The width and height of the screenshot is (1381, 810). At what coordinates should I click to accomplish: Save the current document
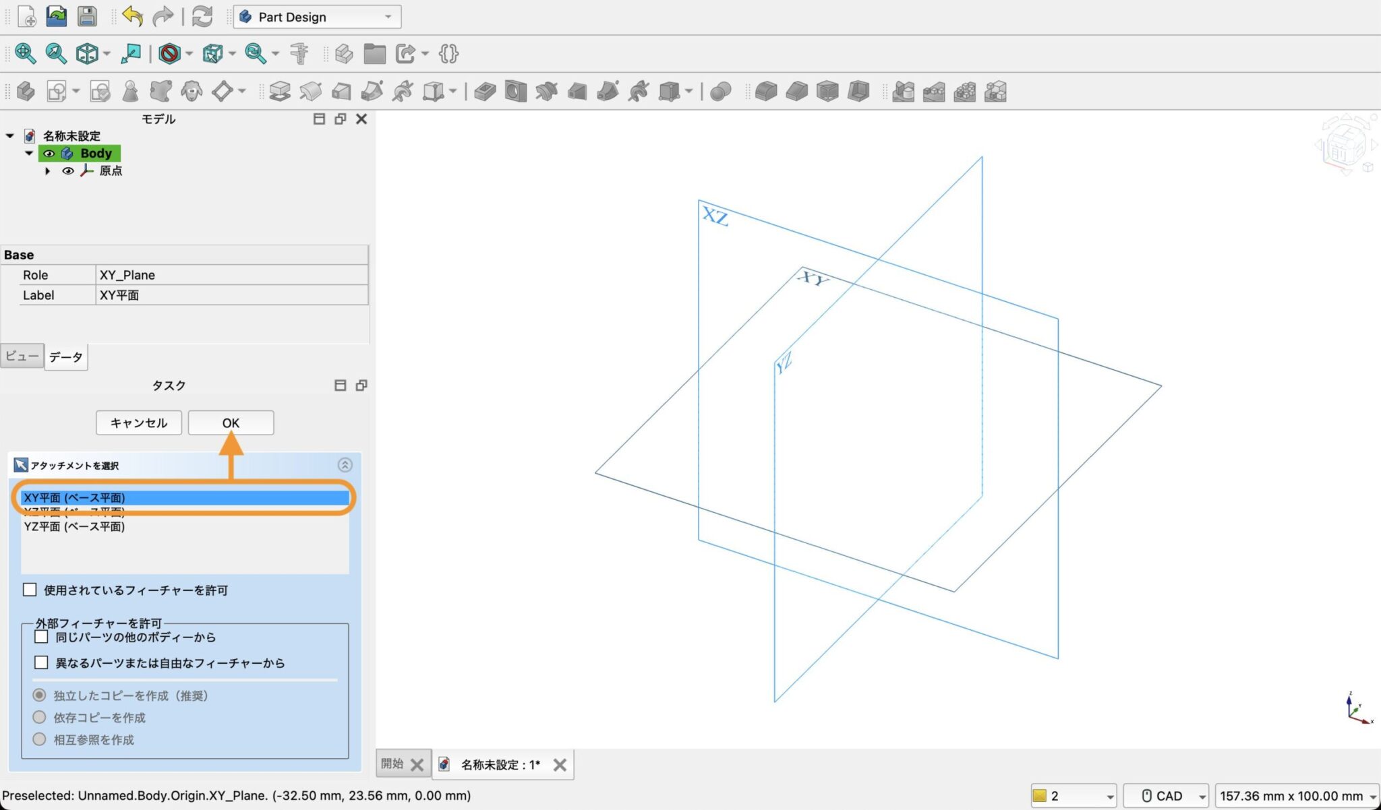pyautogui.click(x=87, y=16)
